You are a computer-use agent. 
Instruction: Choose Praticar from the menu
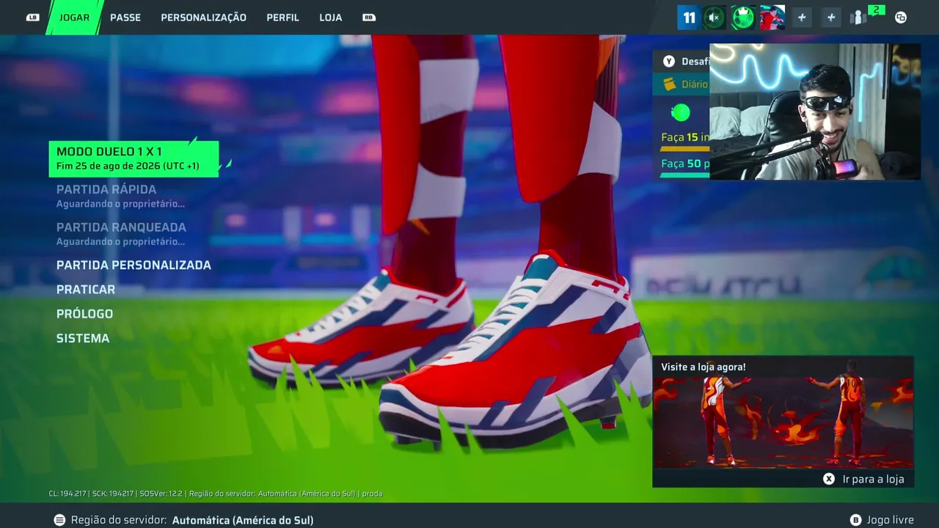pyautogui.click(x=86, y=290)
